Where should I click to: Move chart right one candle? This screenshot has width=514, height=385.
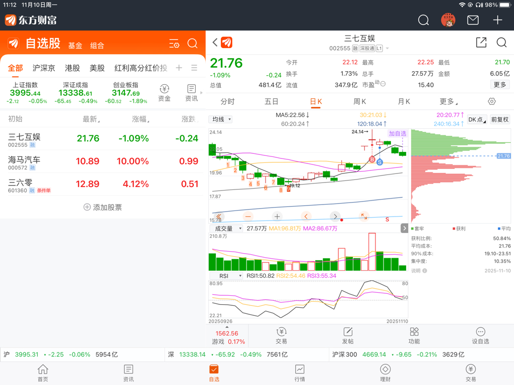pyautogui.click(x=335, y=217)
